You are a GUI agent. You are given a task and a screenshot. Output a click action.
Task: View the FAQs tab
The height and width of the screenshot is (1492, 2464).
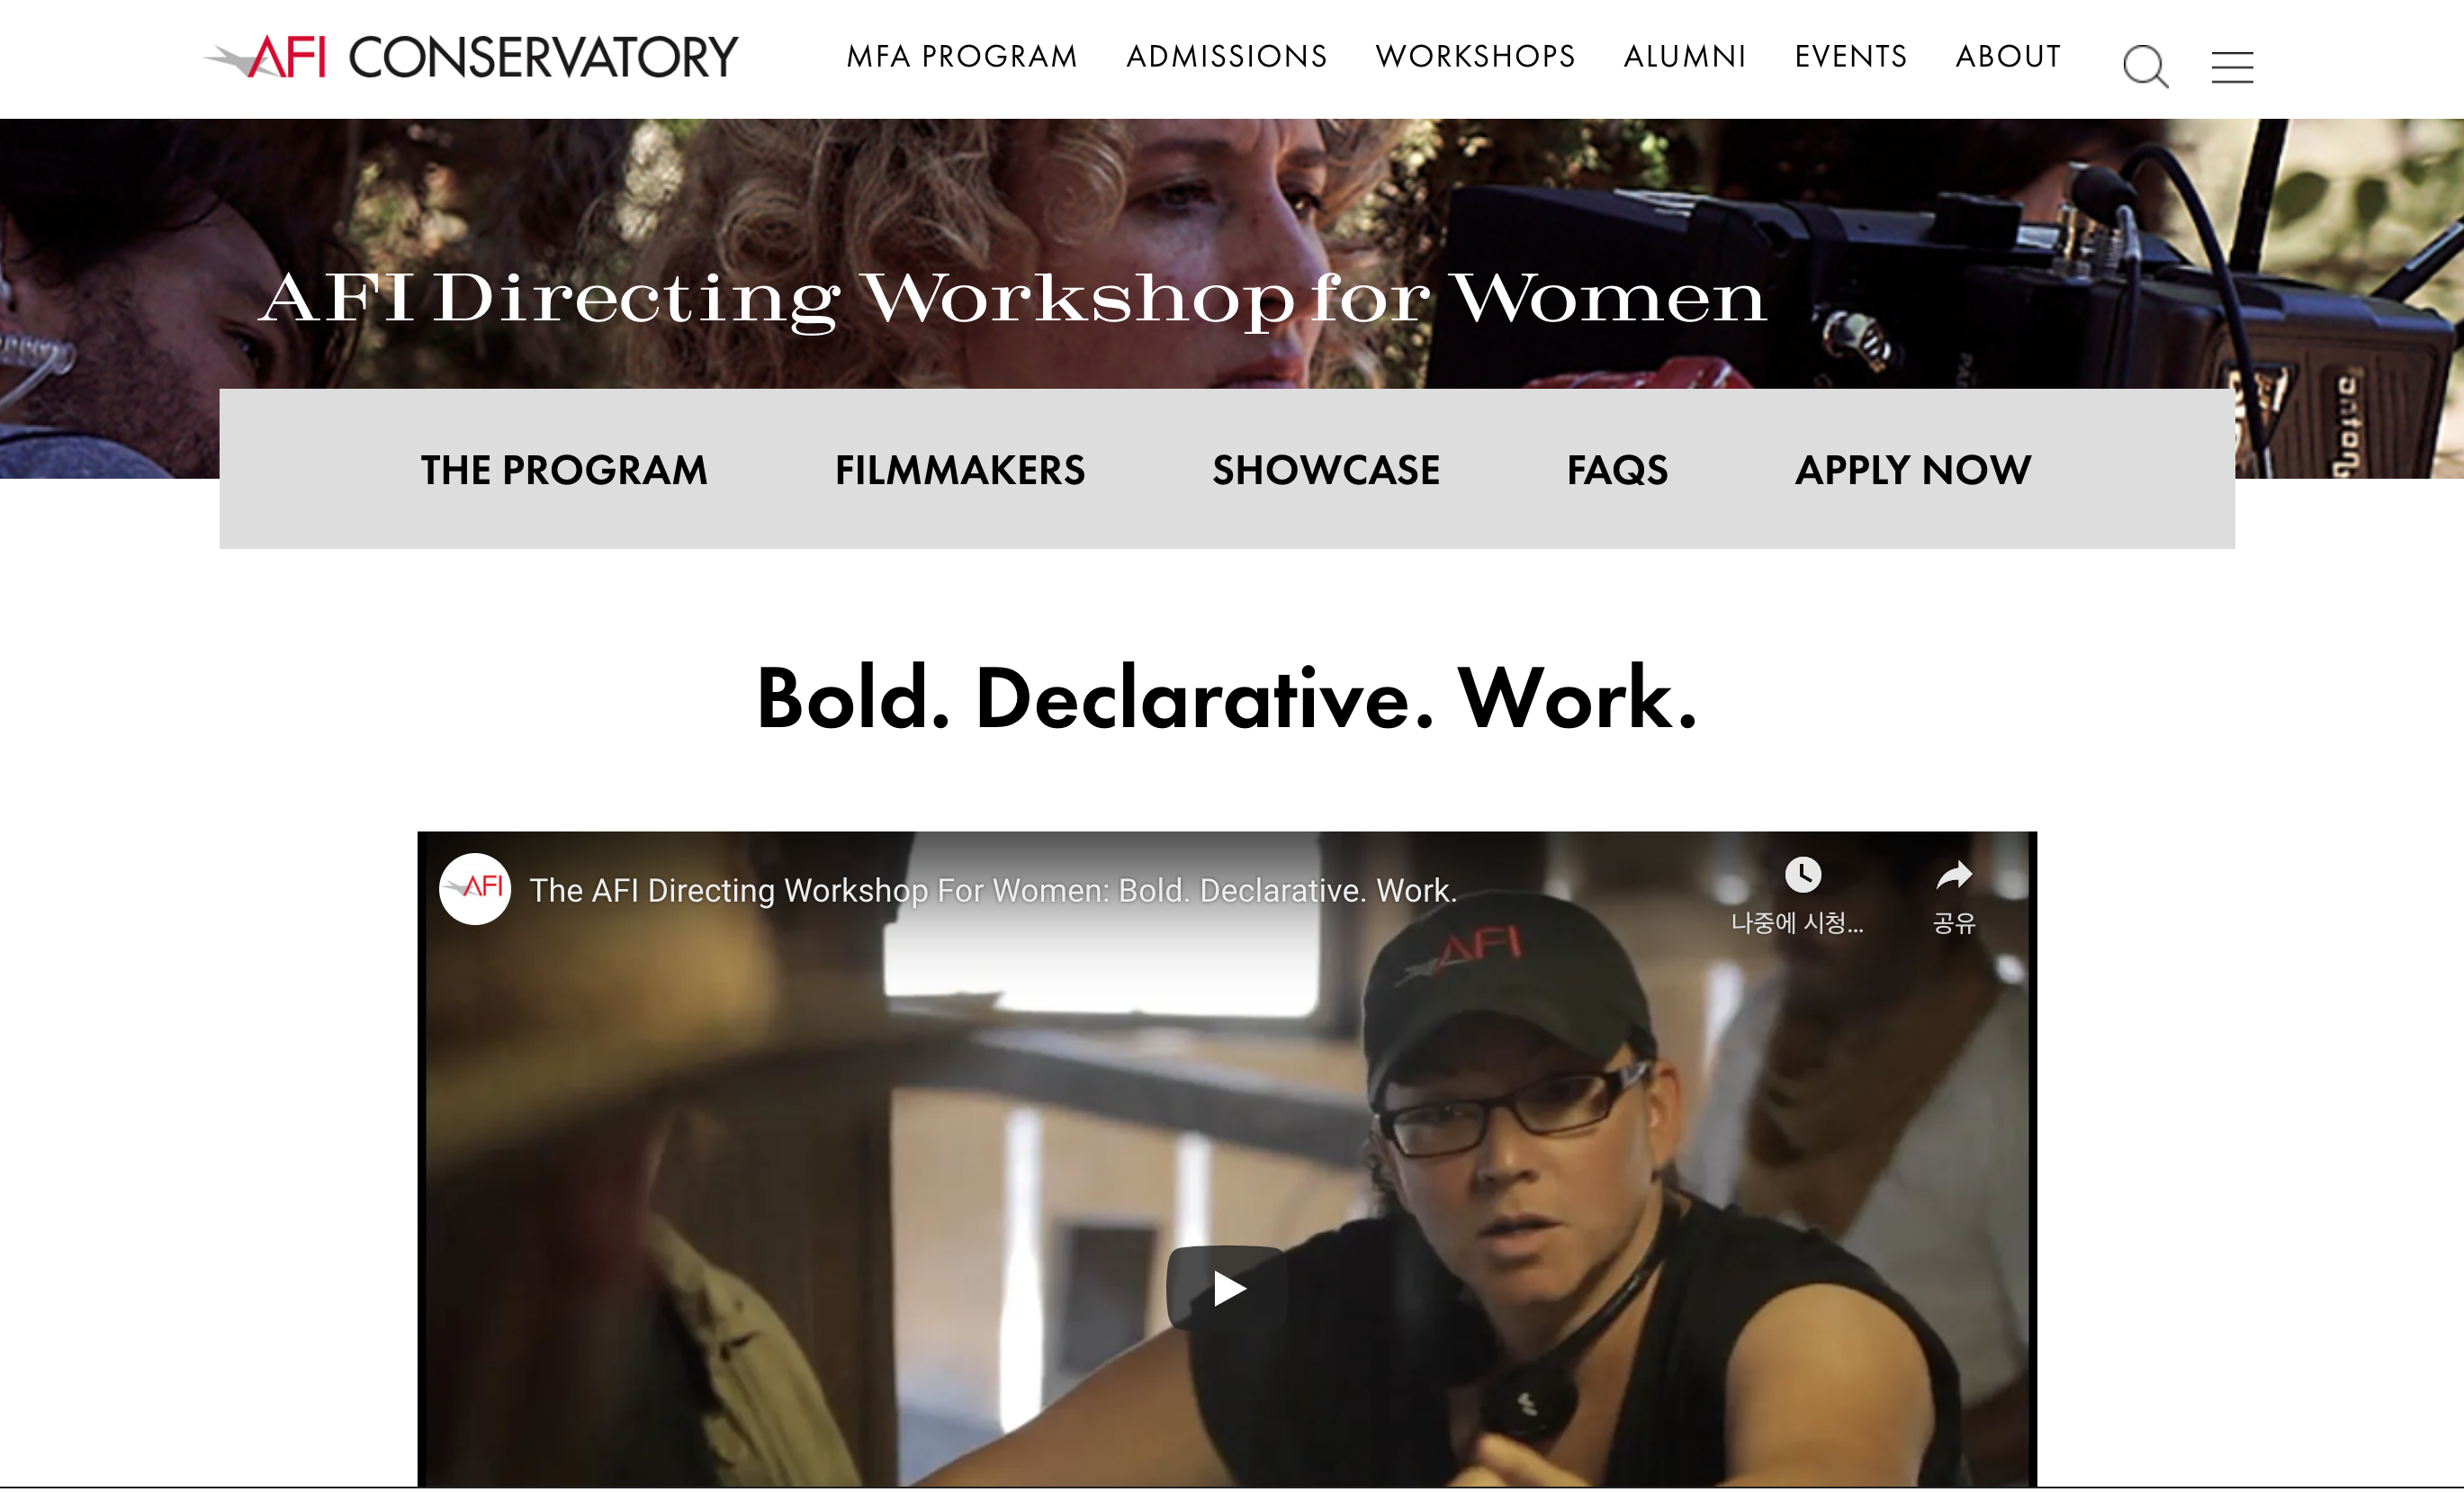click(x=1617, y=470)
